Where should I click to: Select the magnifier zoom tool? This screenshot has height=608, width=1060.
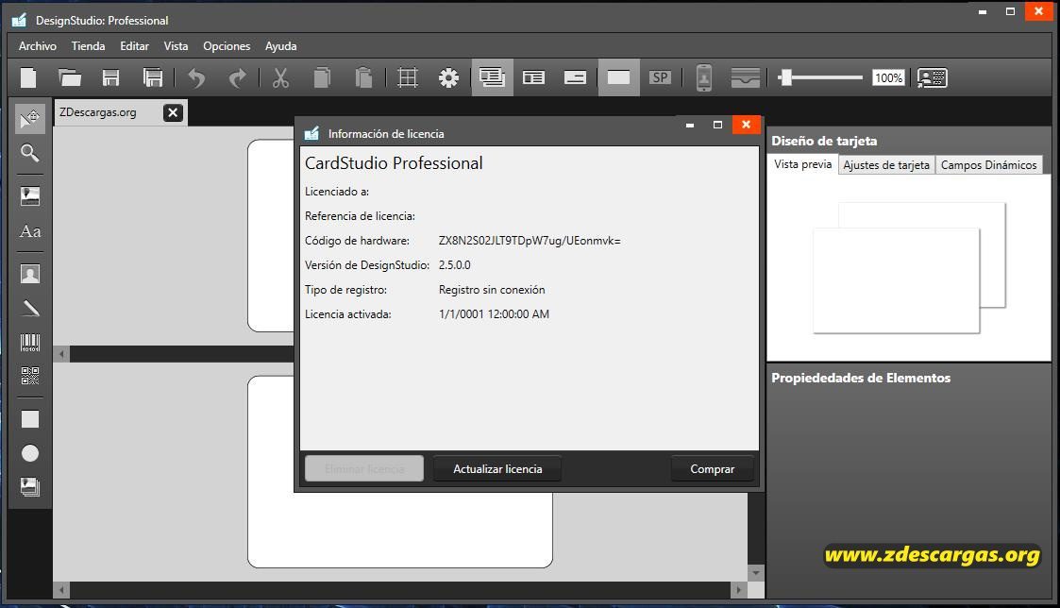point(30,153)
